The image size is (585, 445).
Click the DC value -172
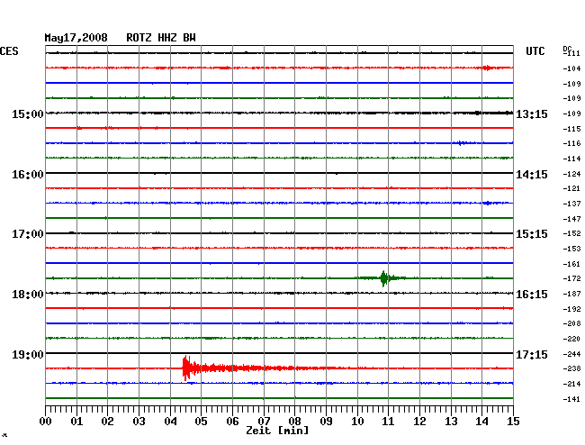(571, 278)
